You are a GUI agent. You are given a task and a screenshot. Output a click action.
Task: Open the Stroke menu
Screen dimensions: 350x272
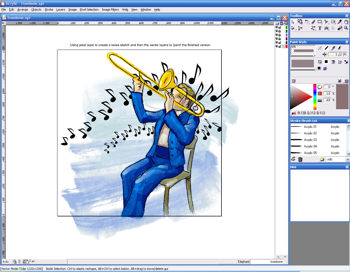tap(49, 10)
